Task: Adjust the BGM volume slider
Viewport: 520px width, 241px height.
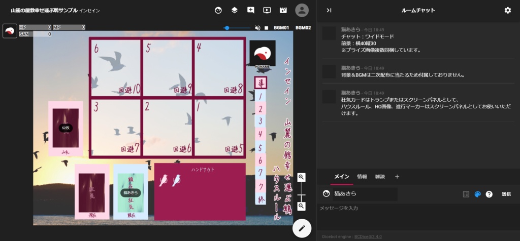Action: click(237, 28)
